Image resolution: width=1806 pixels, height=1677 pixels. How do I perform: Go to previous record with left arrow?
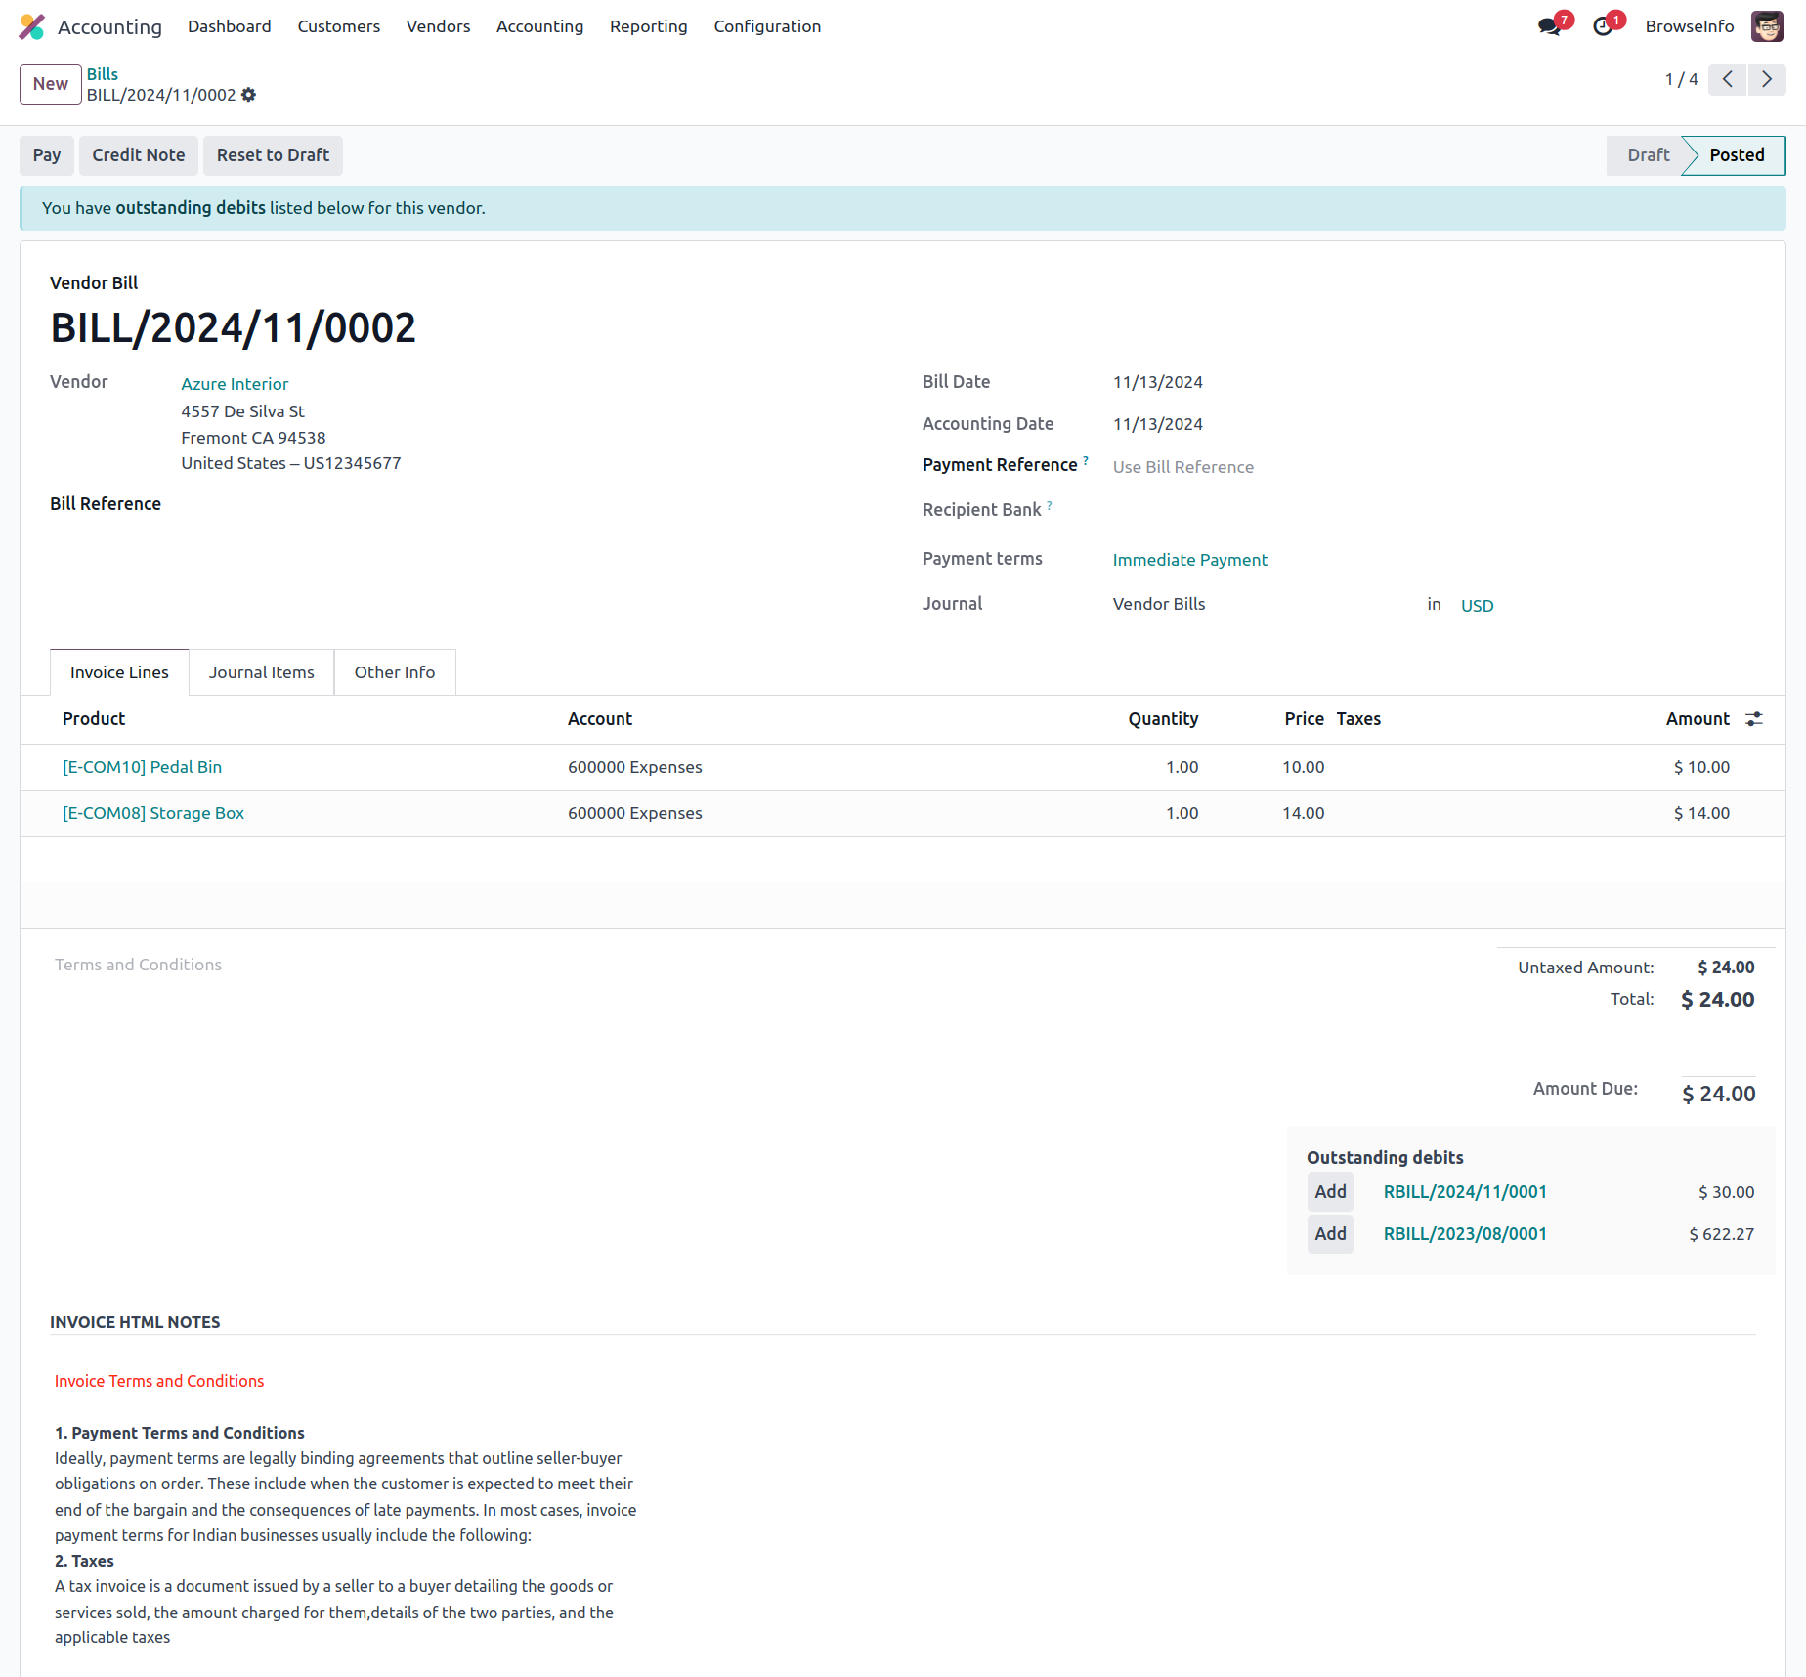click(x=1727, y=80)
